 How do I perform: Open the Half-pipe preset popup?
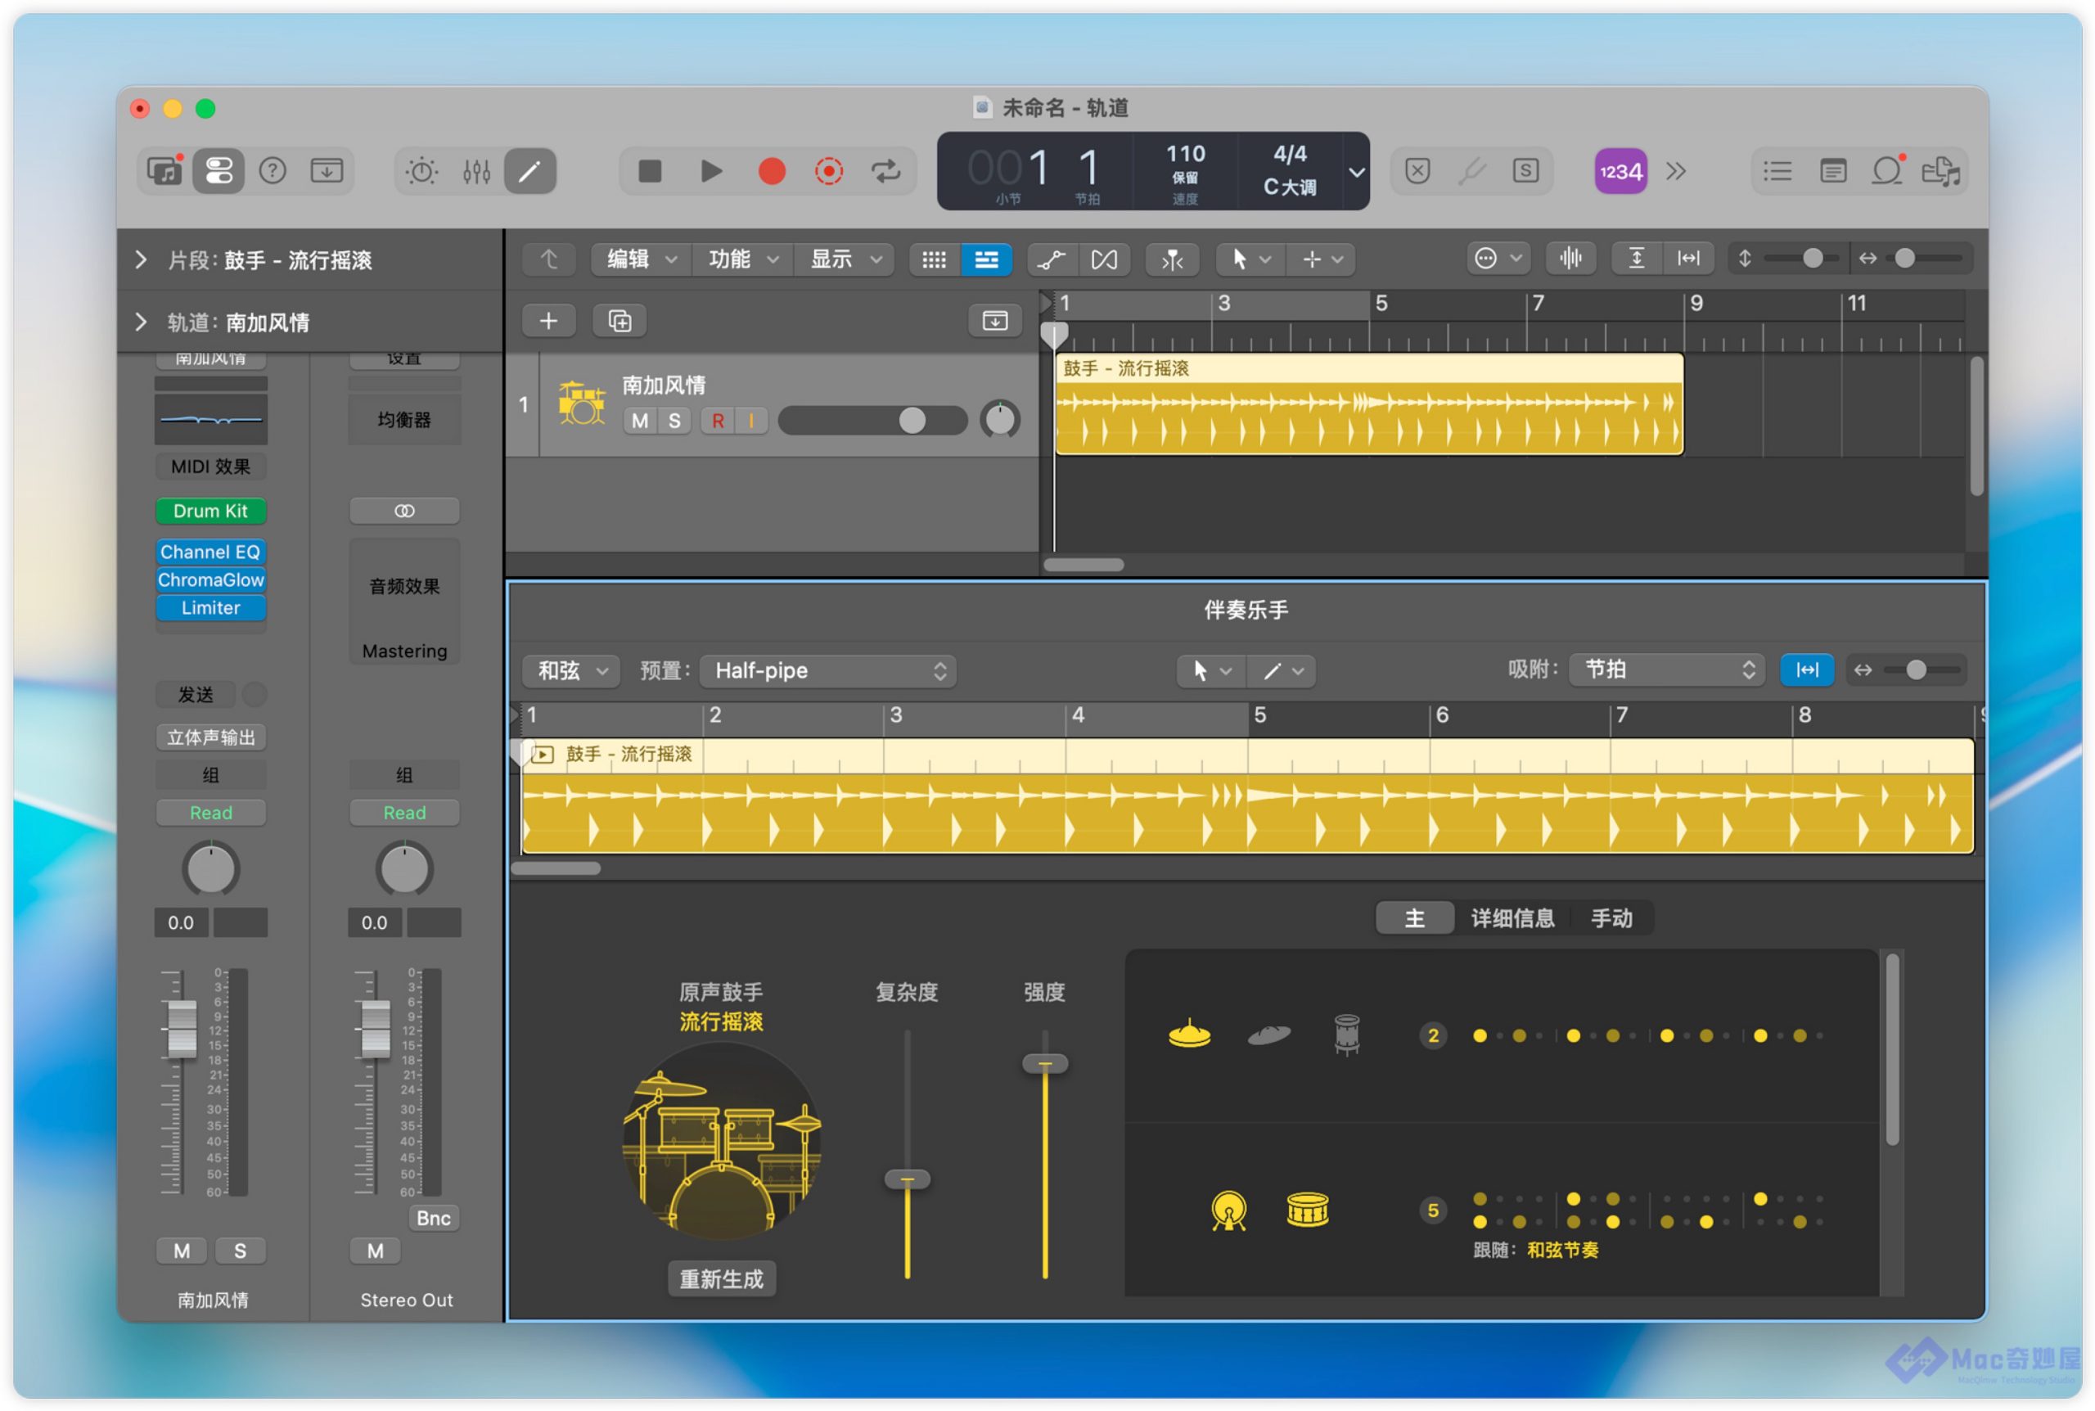tap(827, 670)
